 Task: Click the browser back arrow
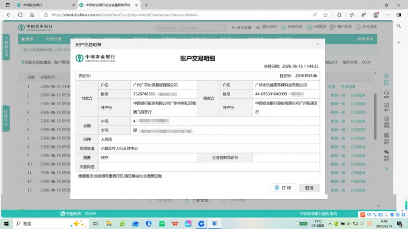tap(8, 15)
